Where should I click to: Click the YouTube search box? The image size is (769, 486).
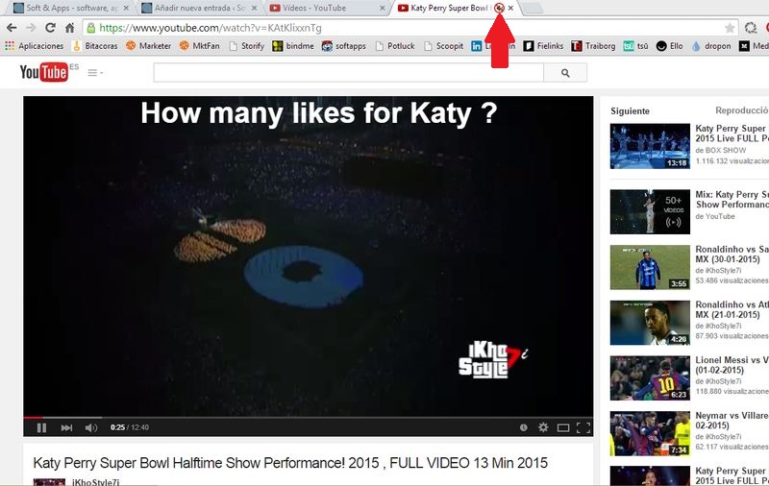click(348, 72)
